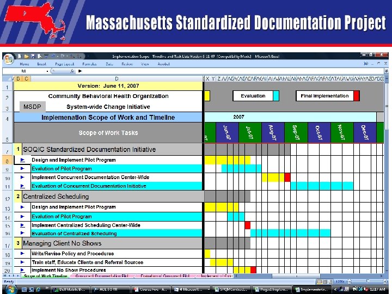
Task: Click the zoom out minus button
Action: [x=350, y=281]
